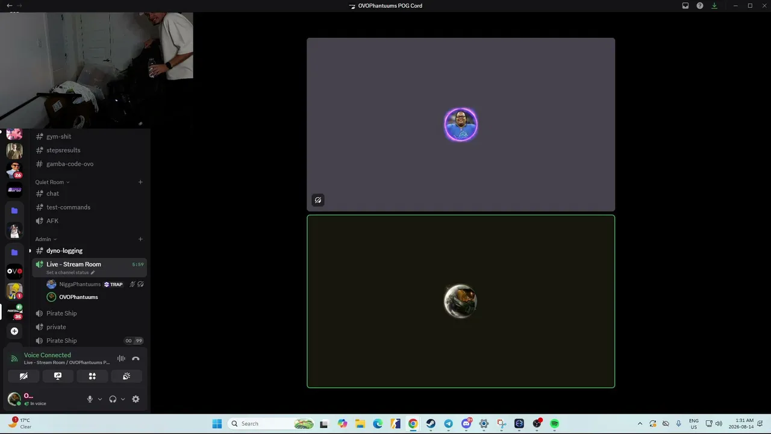Create a channel in Quiet Room

tap(140, 182)
